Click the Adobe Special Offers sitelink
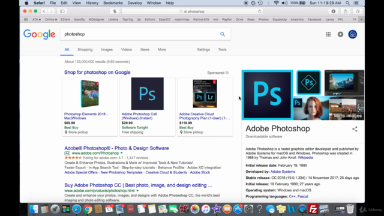Screen dimensions: 384x216 click(81, 172)
